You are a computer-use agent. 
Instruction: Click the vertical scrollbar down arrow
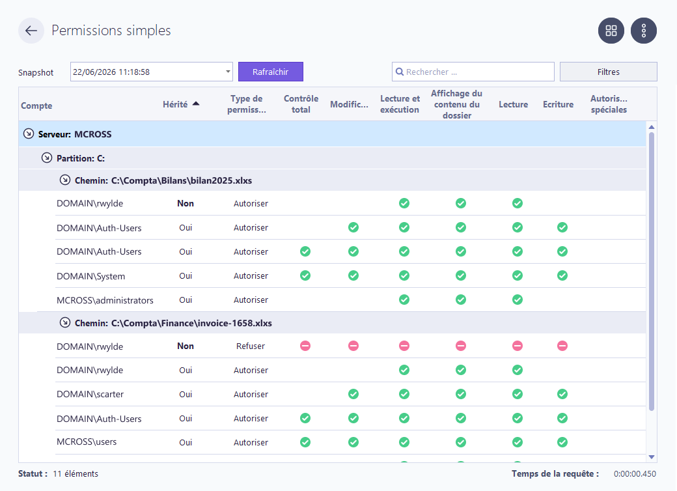pos(652,457)
